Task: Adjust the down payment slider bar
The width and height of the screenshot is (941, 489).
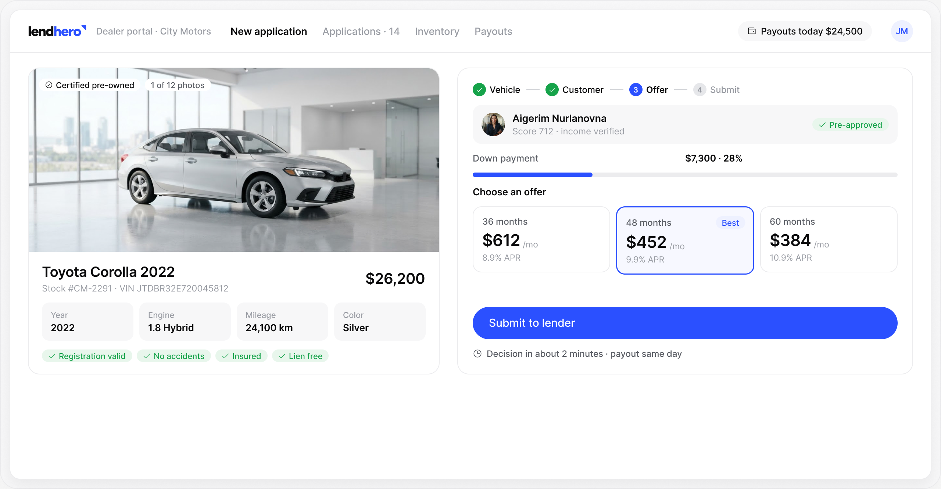Action: click(685, 175)
